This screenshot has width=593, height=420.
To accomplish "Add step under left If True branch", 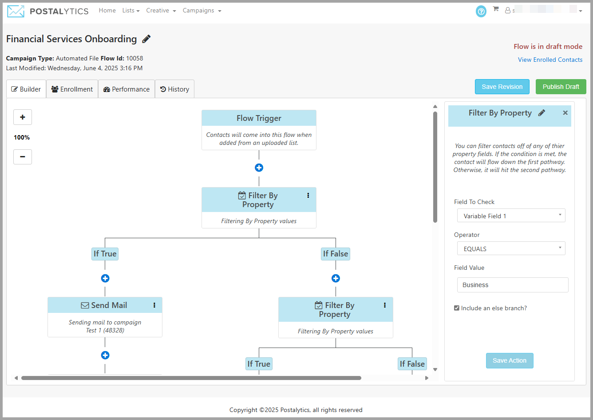I will 105,278.
